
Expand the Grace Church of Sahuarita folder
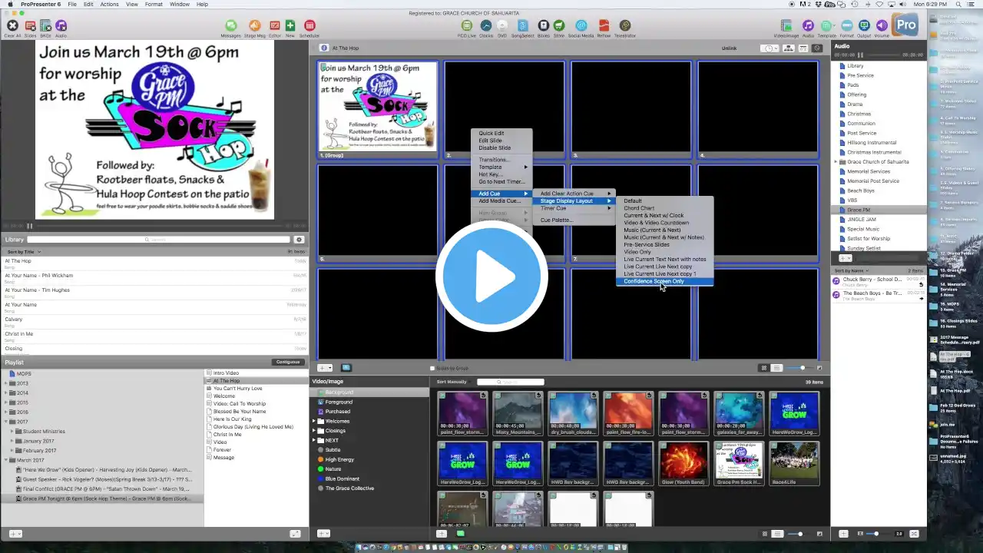836,162
